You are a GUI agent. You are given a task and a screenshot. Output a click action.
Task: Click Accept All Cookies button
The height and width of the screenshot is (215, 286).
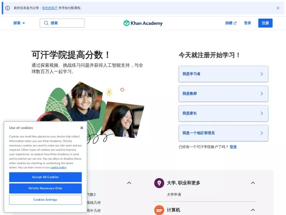[45, 177]
